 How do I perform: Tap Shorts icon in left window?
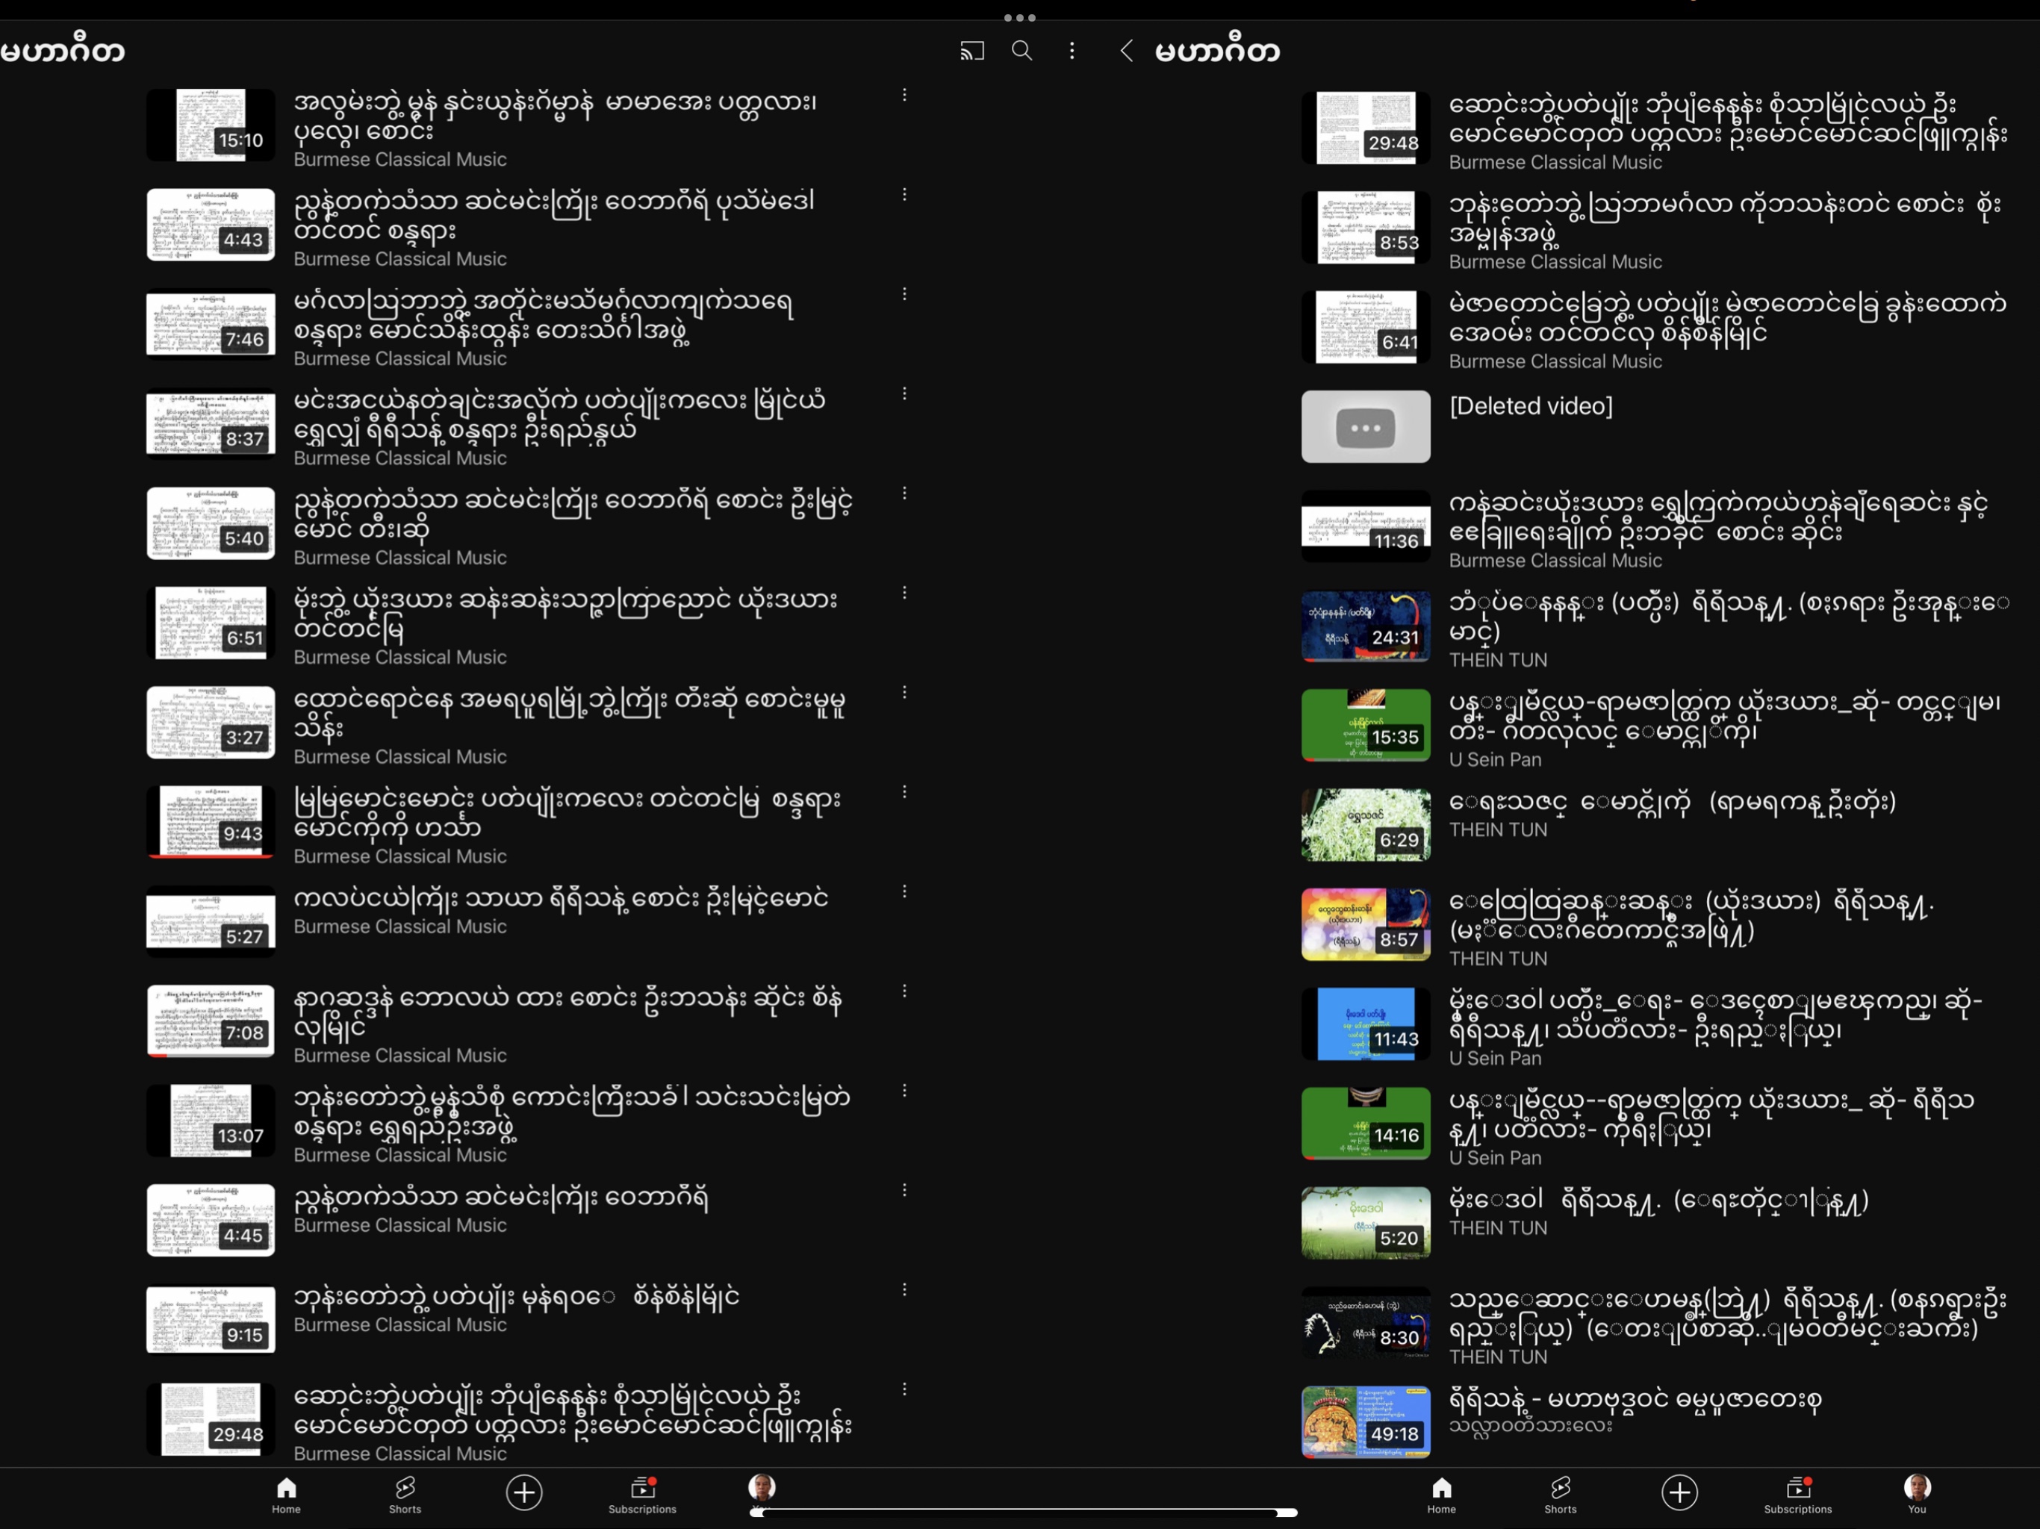point(405,1494)
